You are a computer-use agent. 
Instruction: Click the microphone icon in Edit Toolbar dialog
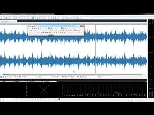pos(64,28)
